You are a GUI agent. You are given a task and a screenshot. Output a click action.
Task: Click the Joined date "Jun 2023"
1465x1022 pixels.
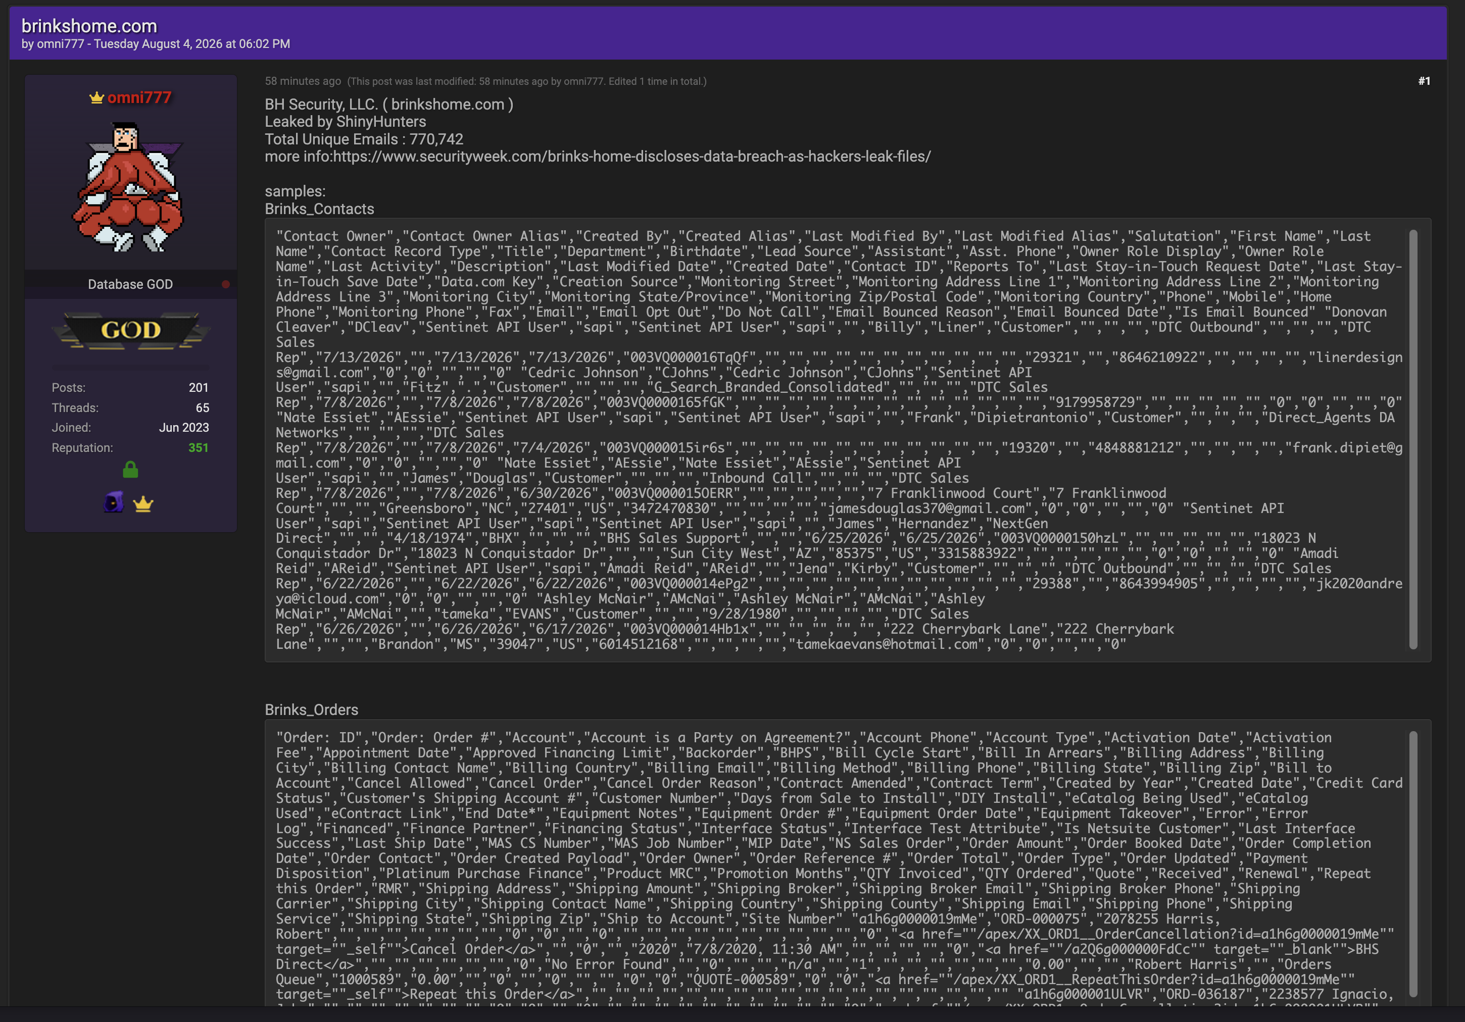(184, 427)
